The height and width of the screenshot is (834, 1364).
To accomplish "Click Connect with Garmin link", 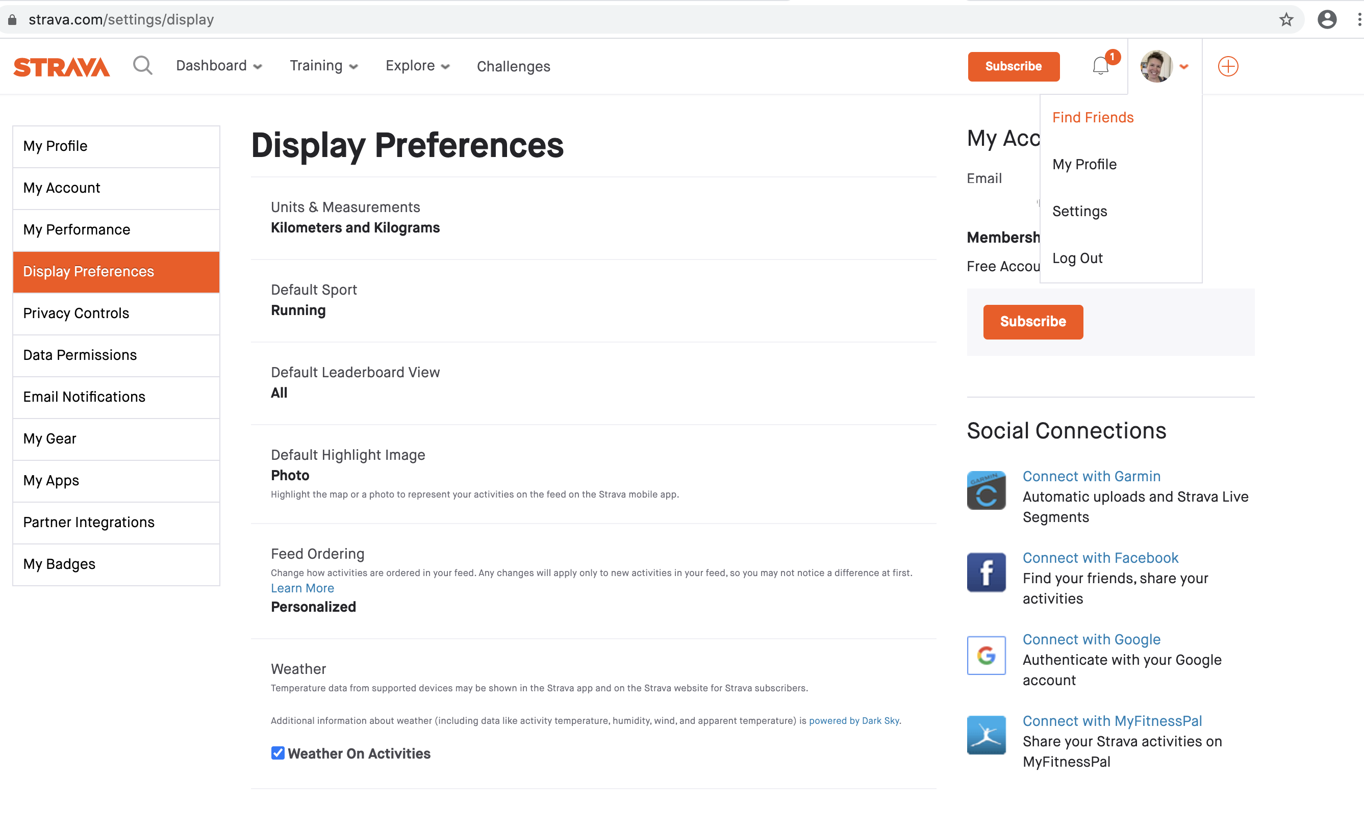I will [x=1091, y=476].
